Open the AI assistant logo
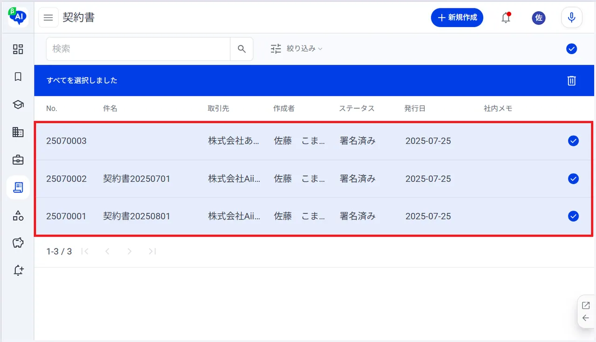Image resolution: width=596 pixels, height=342 pixels. [18, 17]
